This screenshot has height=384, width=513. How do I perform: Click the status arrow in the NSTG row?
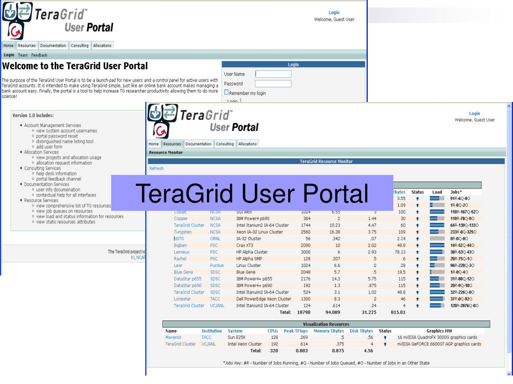[x=417, y=238]
